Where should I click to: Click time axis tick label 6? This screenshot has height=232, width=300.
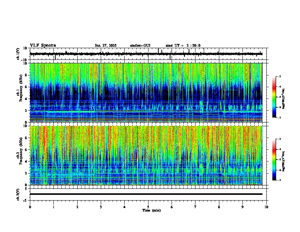[172, 207]
